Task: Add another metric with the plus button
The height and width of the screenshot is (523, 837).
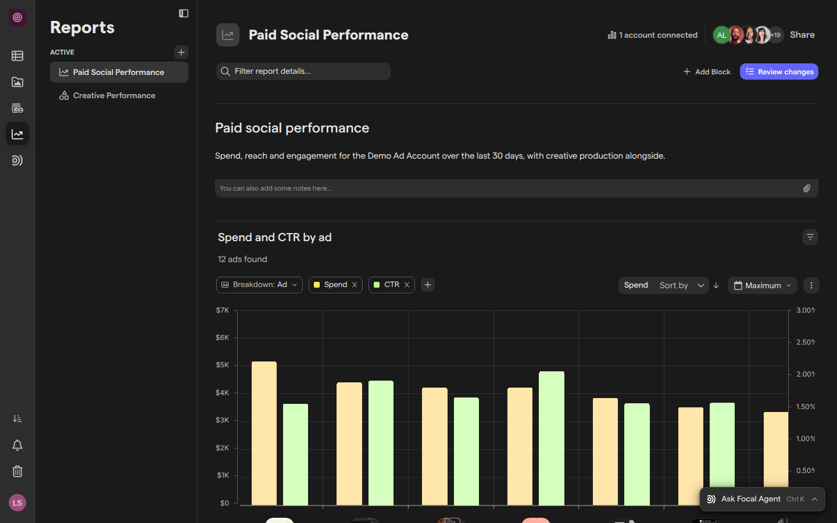Action: [428, 285]
